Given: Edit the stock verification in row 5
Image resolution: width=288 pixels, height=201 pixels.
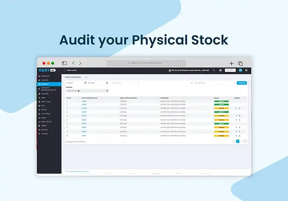Looking at the screenshot, I should pyautogui.click(x=237, y=116).
